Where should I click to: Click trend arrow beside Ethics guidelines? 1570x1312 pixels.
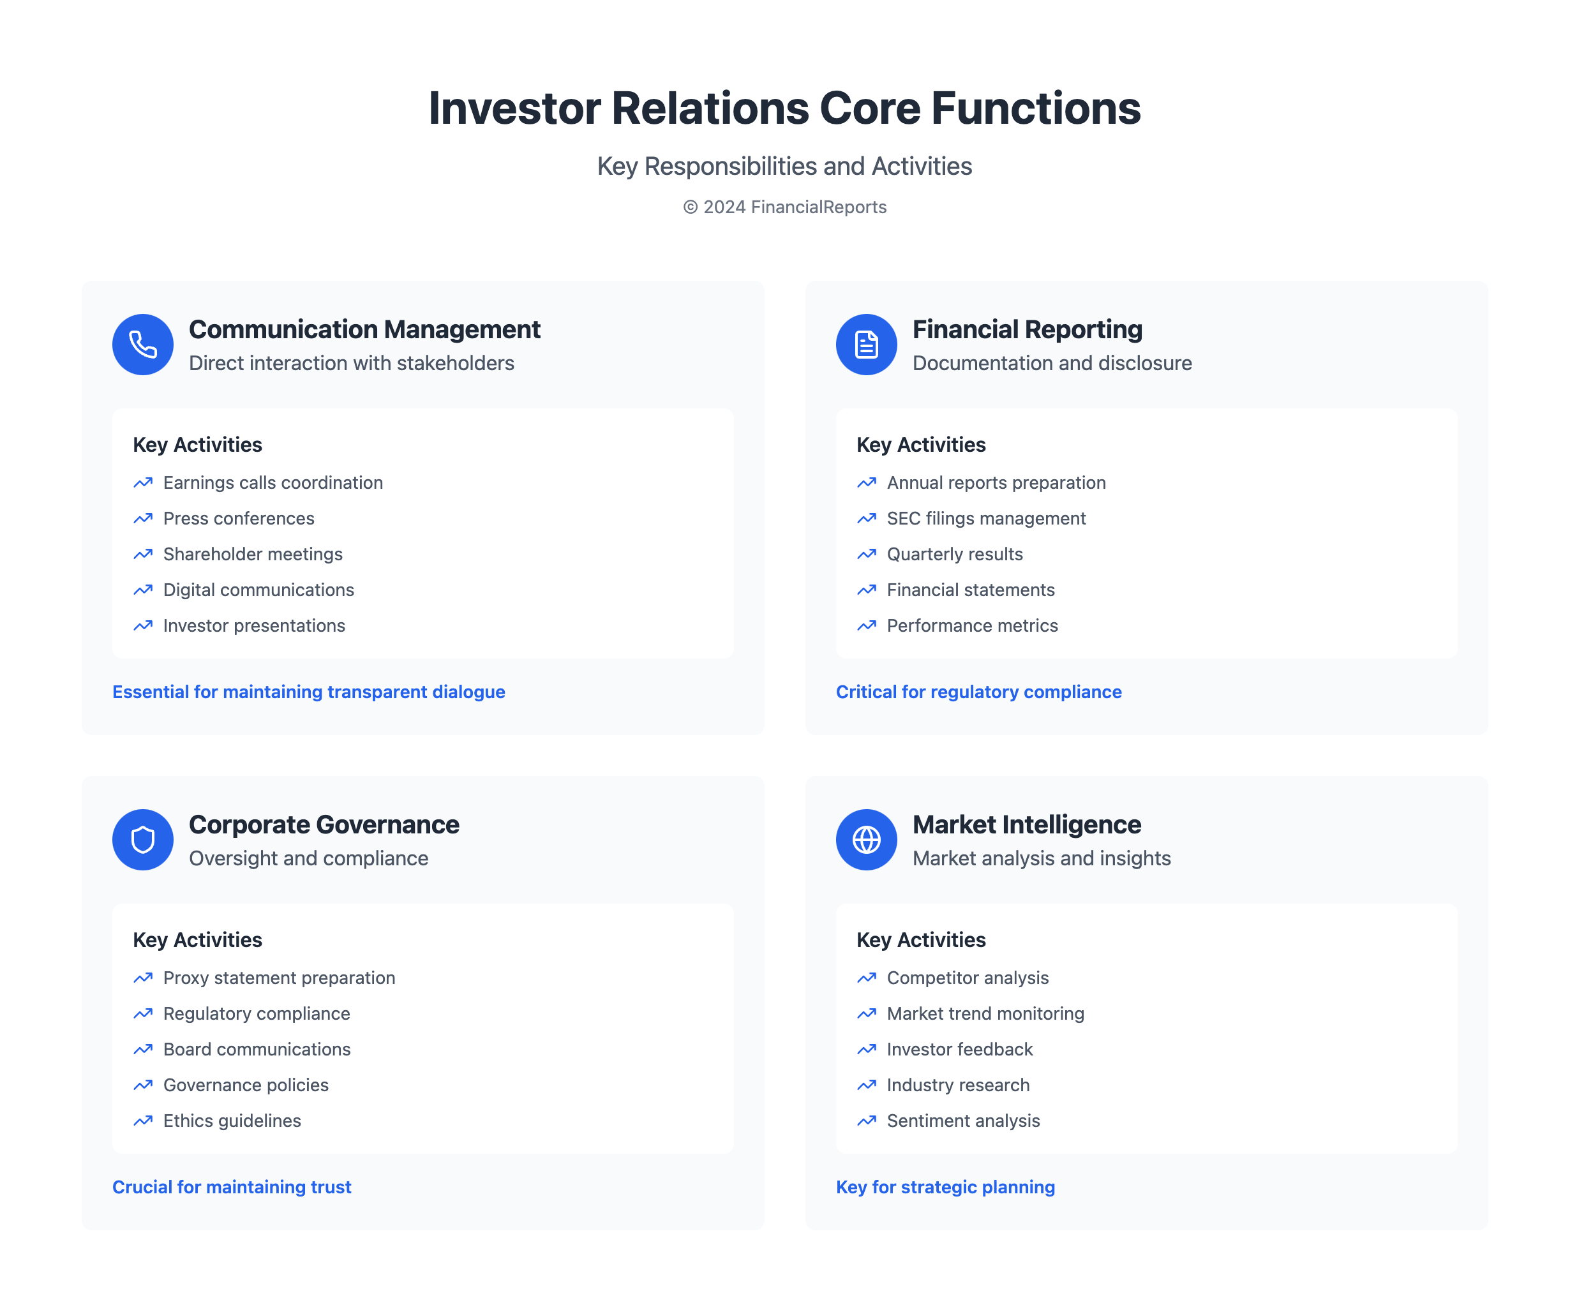coord(143,1121)
